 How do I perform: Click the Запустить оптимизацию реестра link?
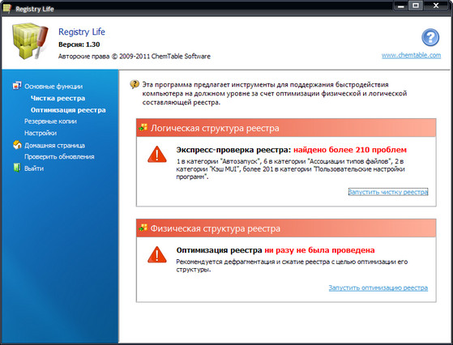(x=378, y=287)
